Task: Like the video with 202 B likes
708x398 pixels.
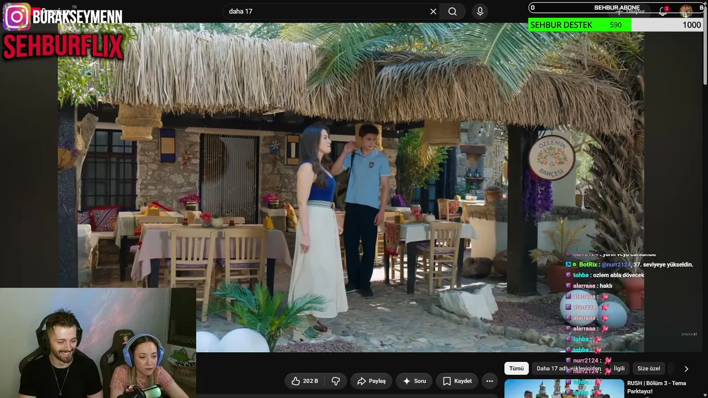Action: 305,381
